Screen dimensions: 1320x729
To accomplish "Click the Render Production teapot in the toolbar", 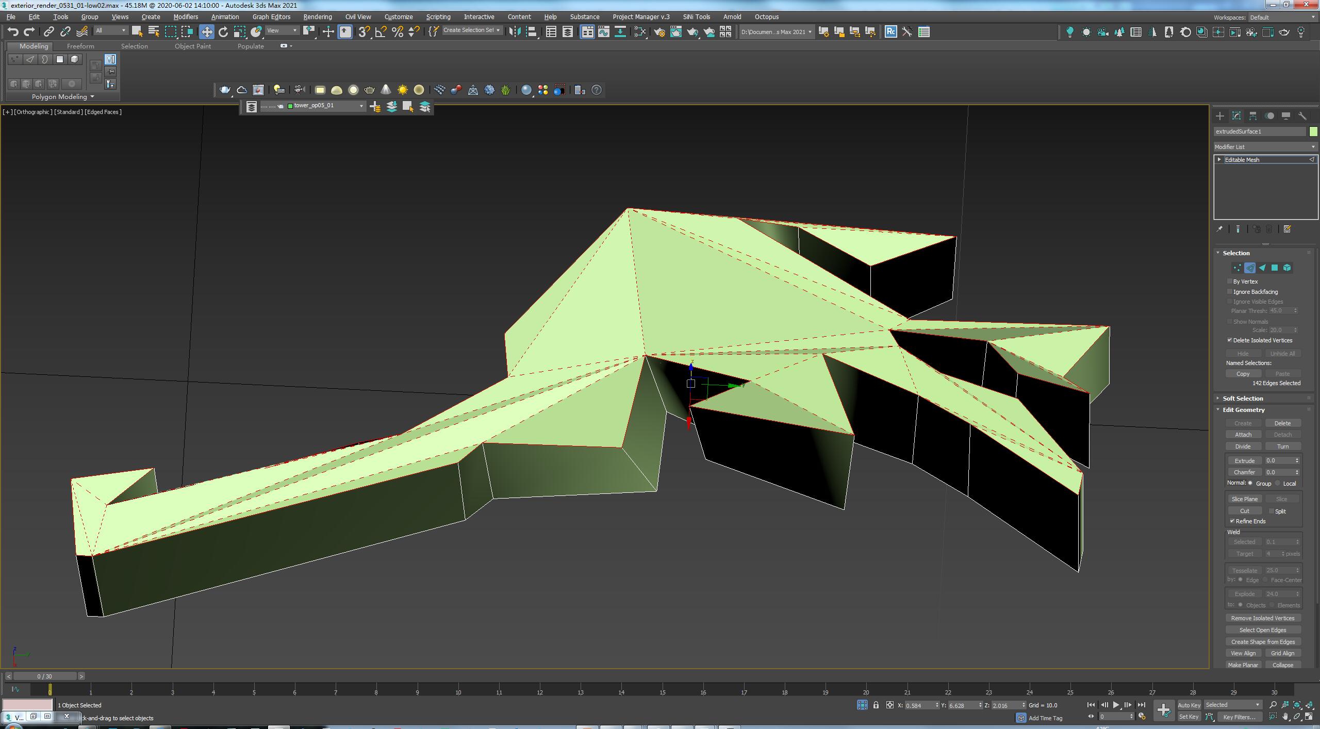I will 694,32.
